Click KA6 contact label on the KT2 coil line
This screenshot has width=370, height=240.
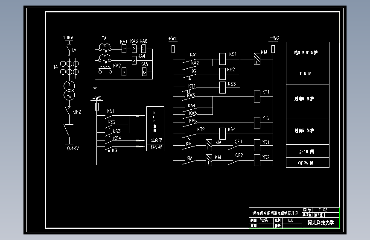(x=193, y=120)
